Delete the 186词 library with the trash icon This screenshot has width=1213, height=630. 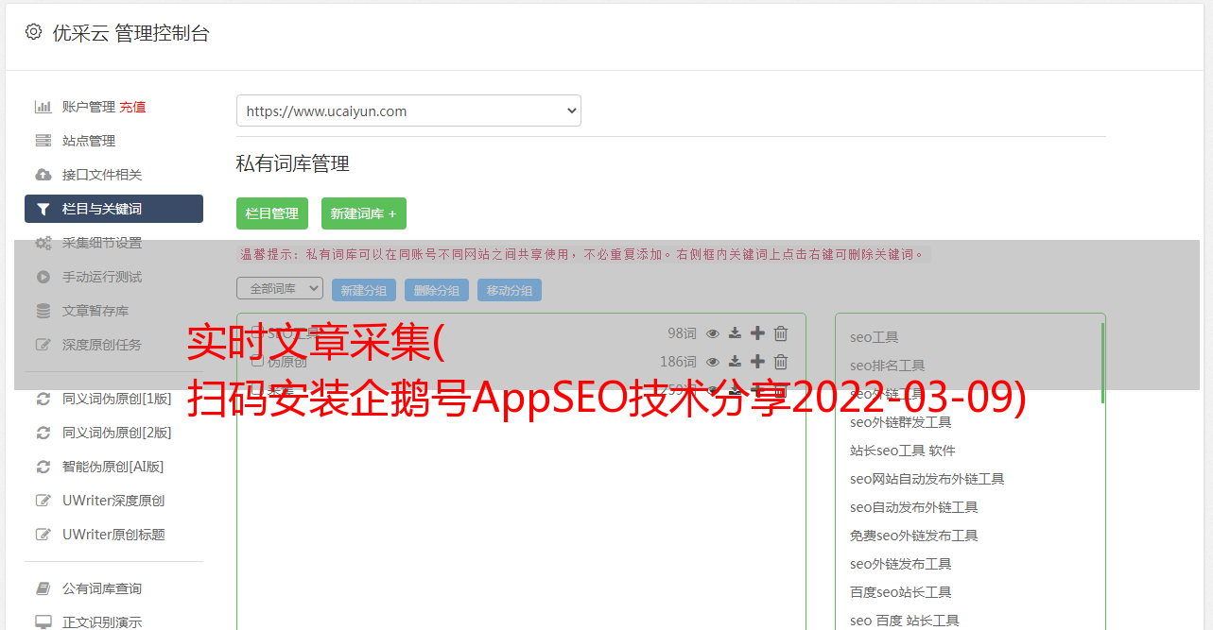tap(781, 362)
